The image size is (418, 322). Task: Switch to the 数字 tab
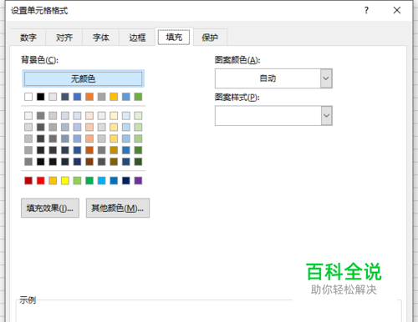(28, 38)
